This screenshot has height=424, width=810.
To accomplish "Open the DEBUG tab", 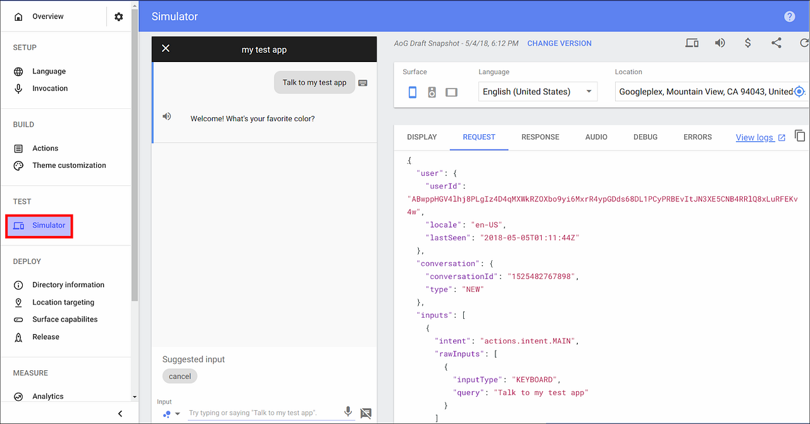I will 645,137.
